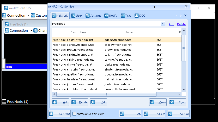Enable the New Status Window checkbox
Screen dimensions: 218x122
74,114
